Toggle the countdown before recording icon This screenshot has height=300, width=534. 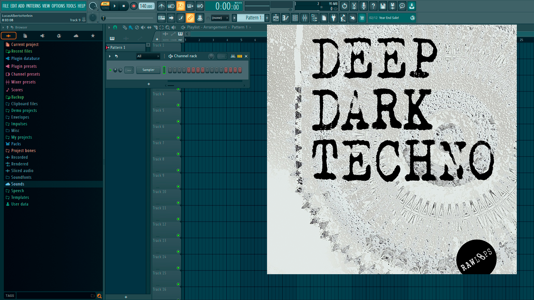click(181, 6)
